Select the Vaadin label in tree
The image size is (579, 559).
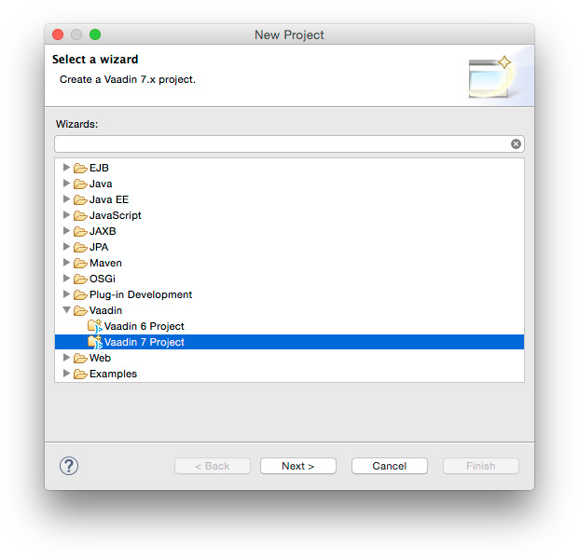[105, 310]
